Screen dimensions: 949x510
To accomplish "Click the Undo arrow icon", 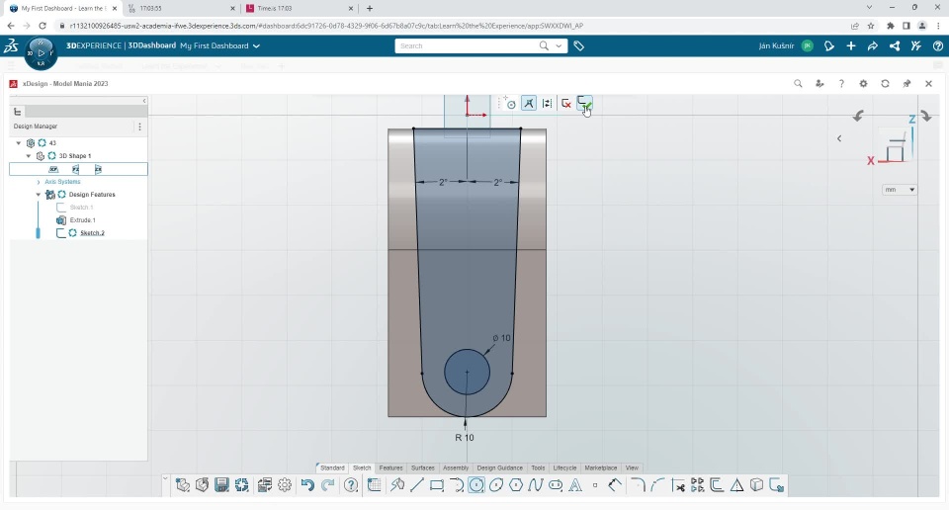I will (307, 485).
